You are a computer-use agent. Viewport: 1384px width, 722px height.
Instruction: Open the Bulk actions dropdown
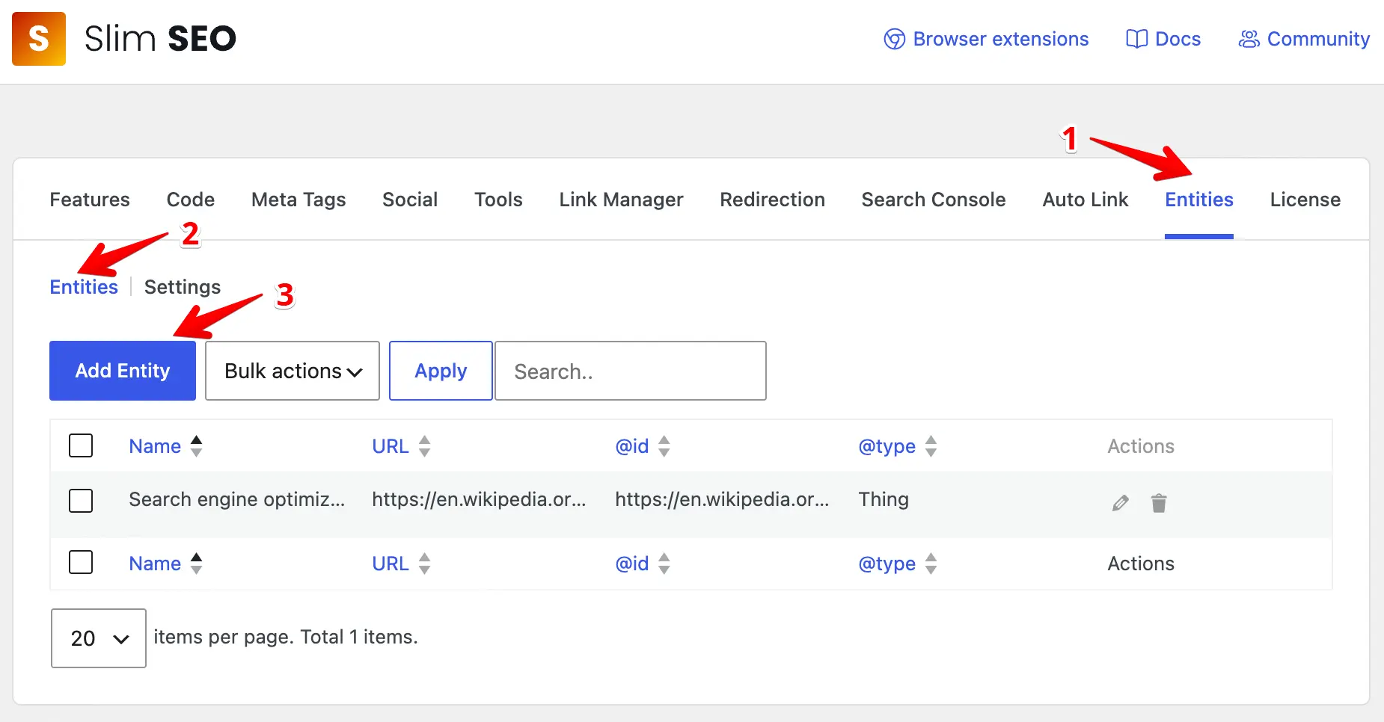coord(293,371)
